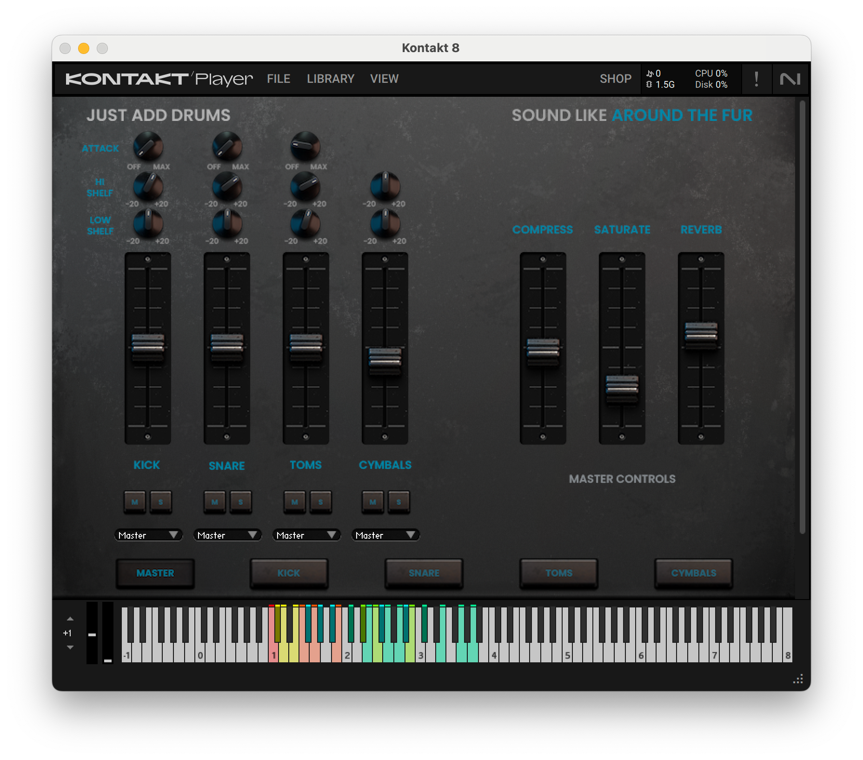Click the Cymbals Low Shelf knob
This screenshot has height=760, width=863.
385,223
